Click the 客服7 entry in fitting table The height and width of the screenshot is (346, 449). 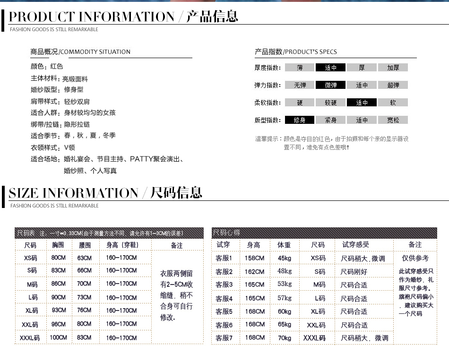tap(224, 338)
